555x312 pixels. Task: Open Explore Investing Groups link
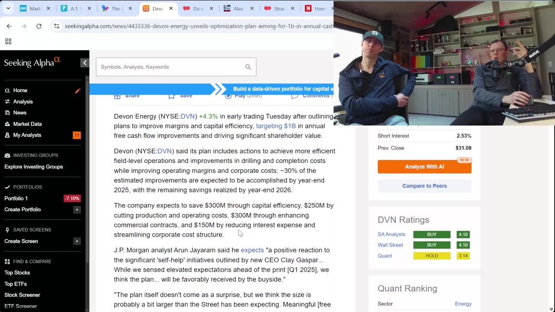click(x=33, y=167)
